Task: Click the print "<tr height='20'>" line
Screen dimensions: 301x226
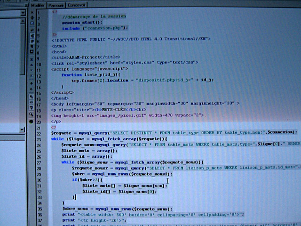Action: point(94,220)
